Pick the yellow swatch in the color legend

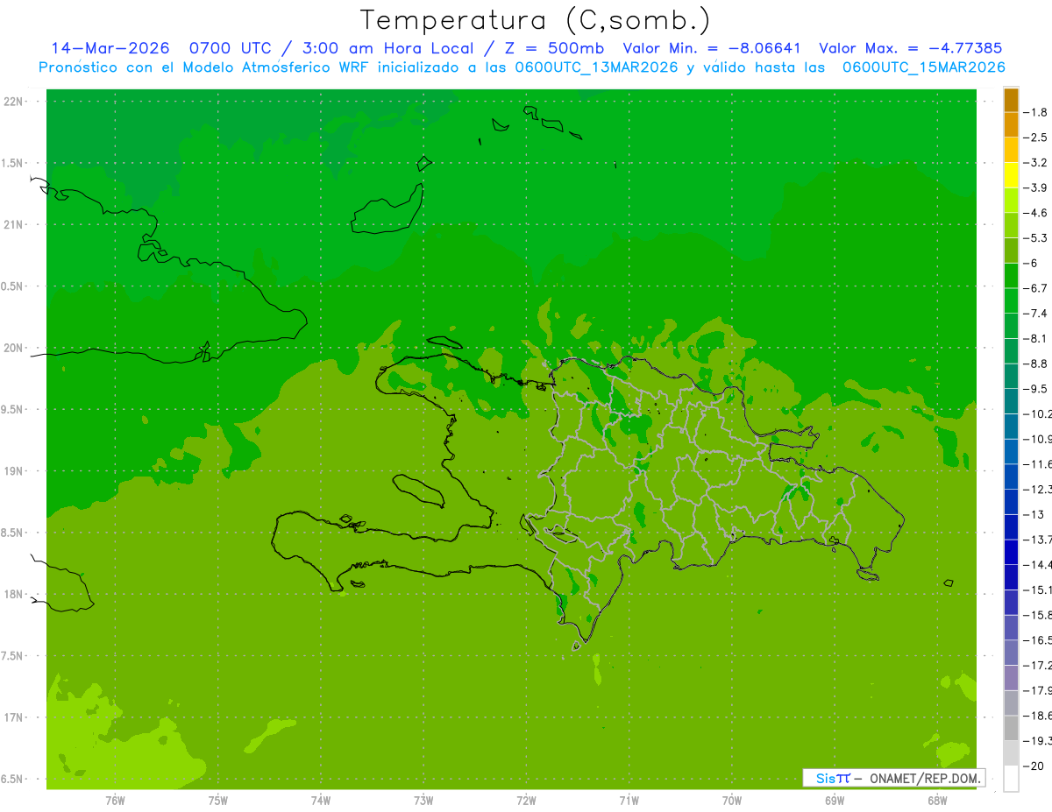coord(1011,174)
